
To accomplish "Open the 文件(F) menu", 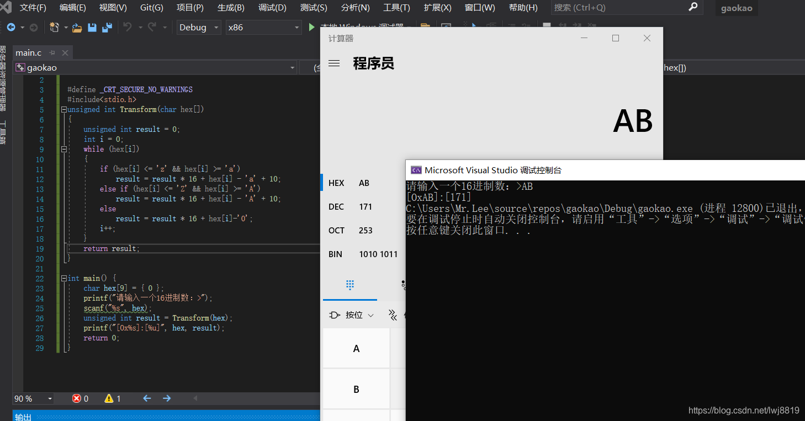I will (x=33, y=8).
